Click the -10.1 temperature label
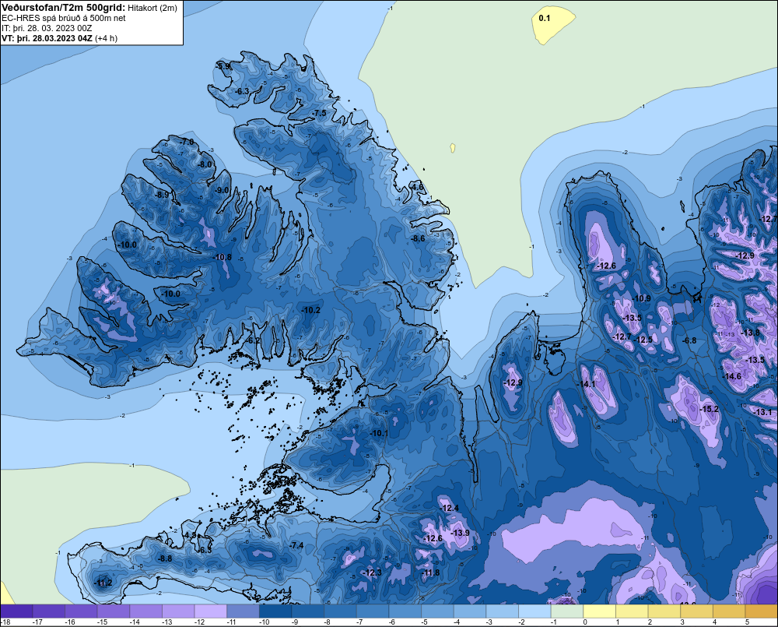Screen dimensions: 778x627 (x=379, y=433)
